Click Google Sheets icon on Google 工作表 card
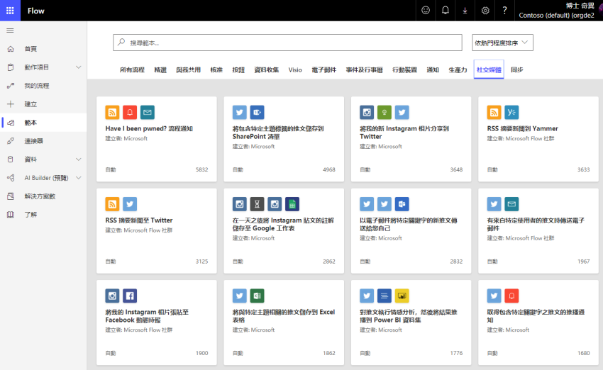The image size is (603, 370). (x=292, y=204)
